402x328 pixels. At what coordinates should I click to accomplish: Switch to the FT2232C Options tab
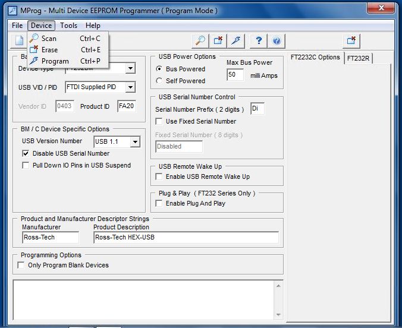[315, 57]
